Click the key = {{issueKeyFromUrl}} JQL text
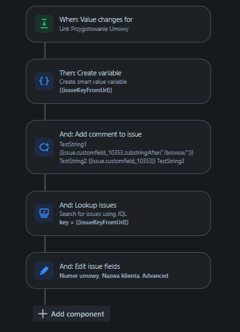The height and width of the screenshot is (332, 240). (x=94, y=222)
